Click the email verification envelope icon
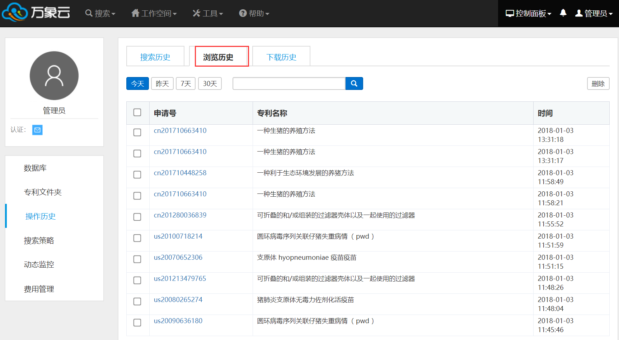The height and width of the screenshot is (340, 619). pos(37,130)
